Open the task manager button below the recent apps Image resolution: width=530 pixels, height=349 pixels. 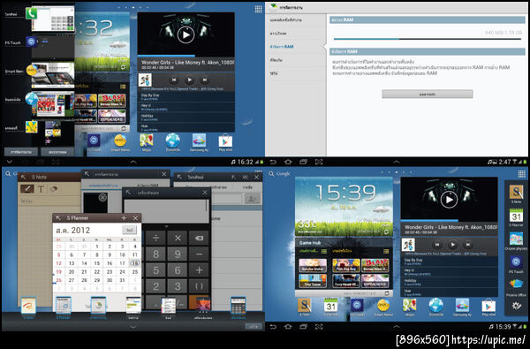point(21,152)
